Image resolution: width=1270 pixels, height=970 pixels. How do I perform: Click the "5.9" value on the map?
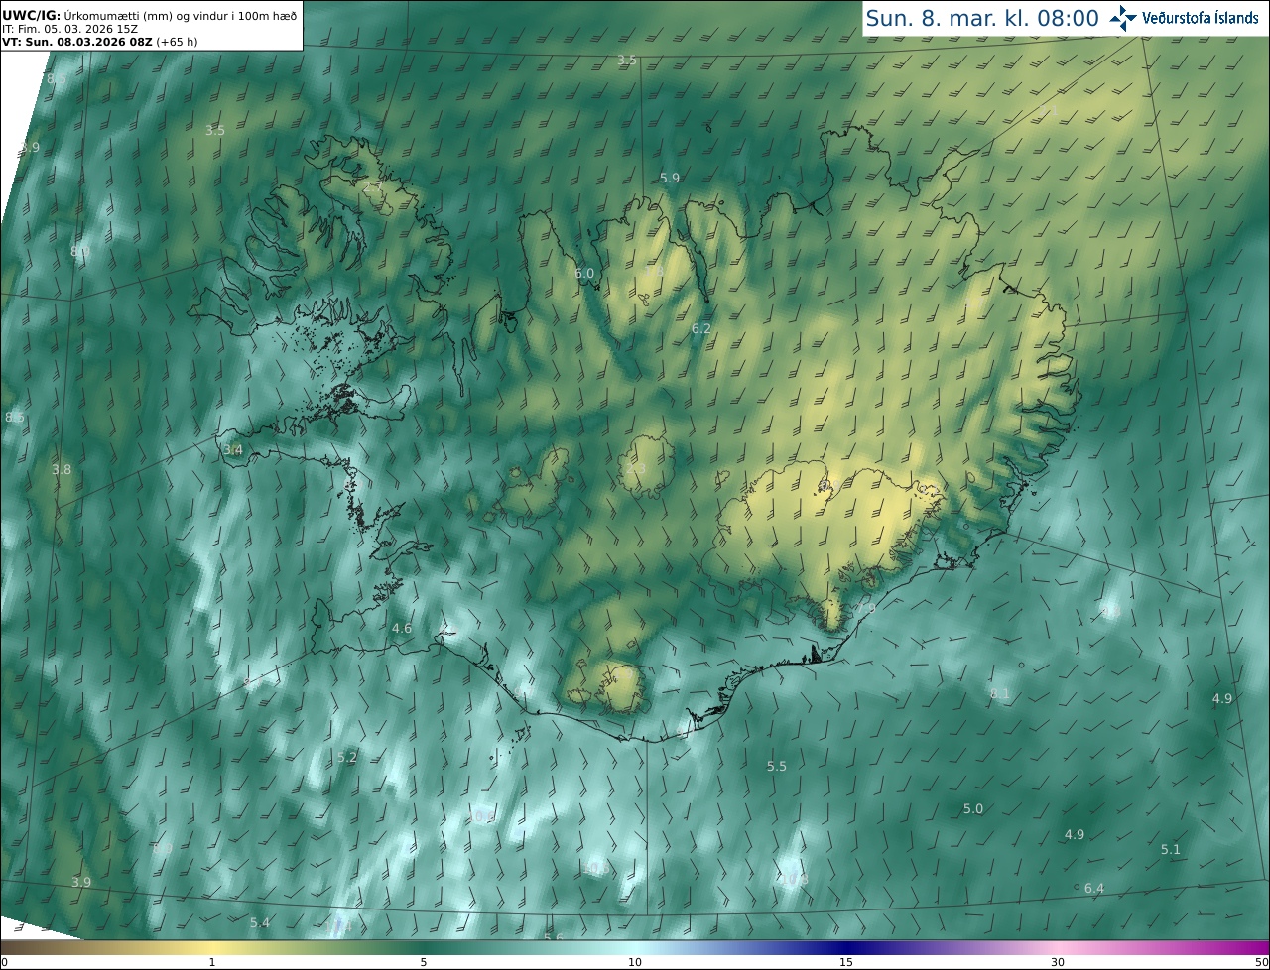pos(670,179)
